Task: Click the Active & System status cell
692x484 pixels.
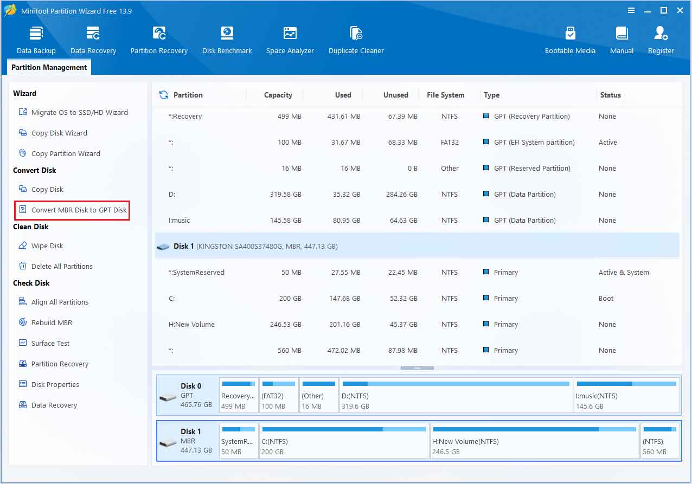Action: [624, 273]
